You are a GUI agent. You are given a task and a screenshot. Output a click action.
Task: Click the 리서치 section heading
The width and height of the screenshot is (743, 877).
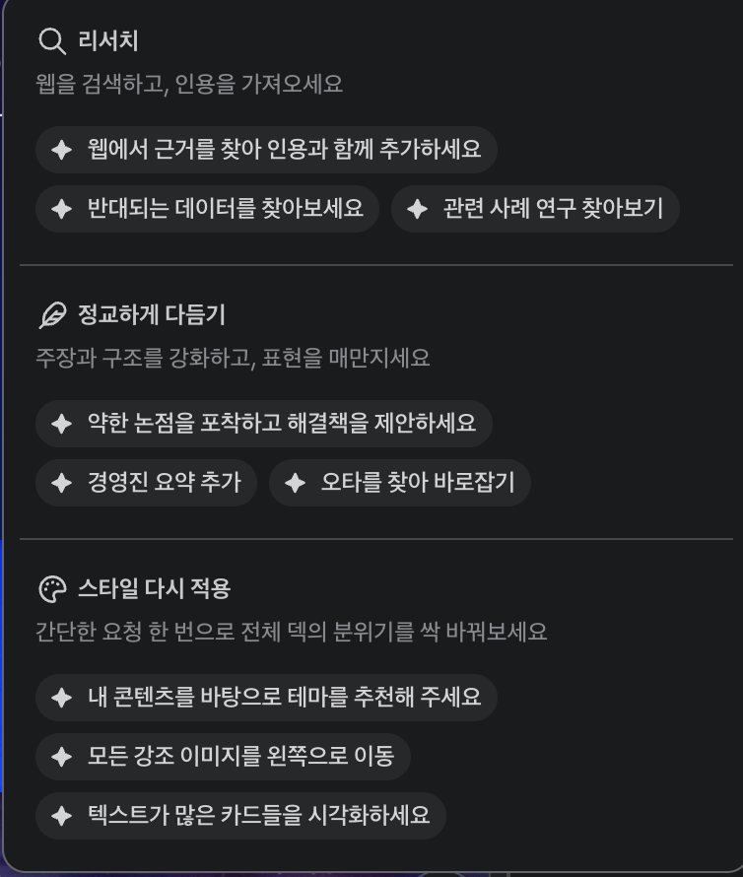pyautogui.click(x=108, y=41)
